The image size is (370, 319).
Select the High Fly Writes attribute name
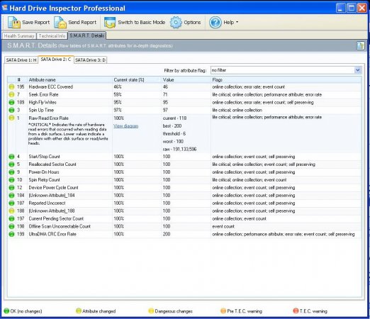[43, 102]
